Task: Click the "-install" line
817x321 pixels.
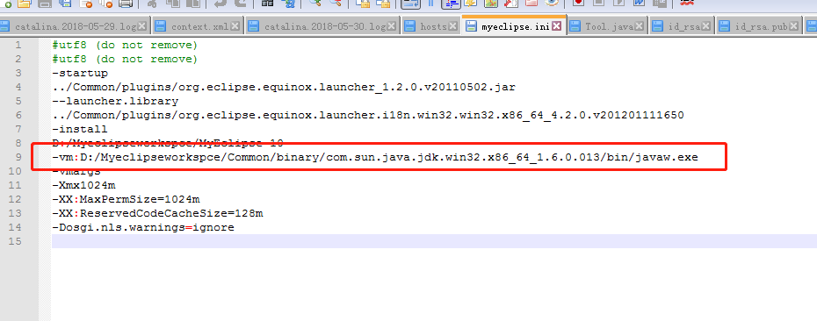Action: coord(80,129)
